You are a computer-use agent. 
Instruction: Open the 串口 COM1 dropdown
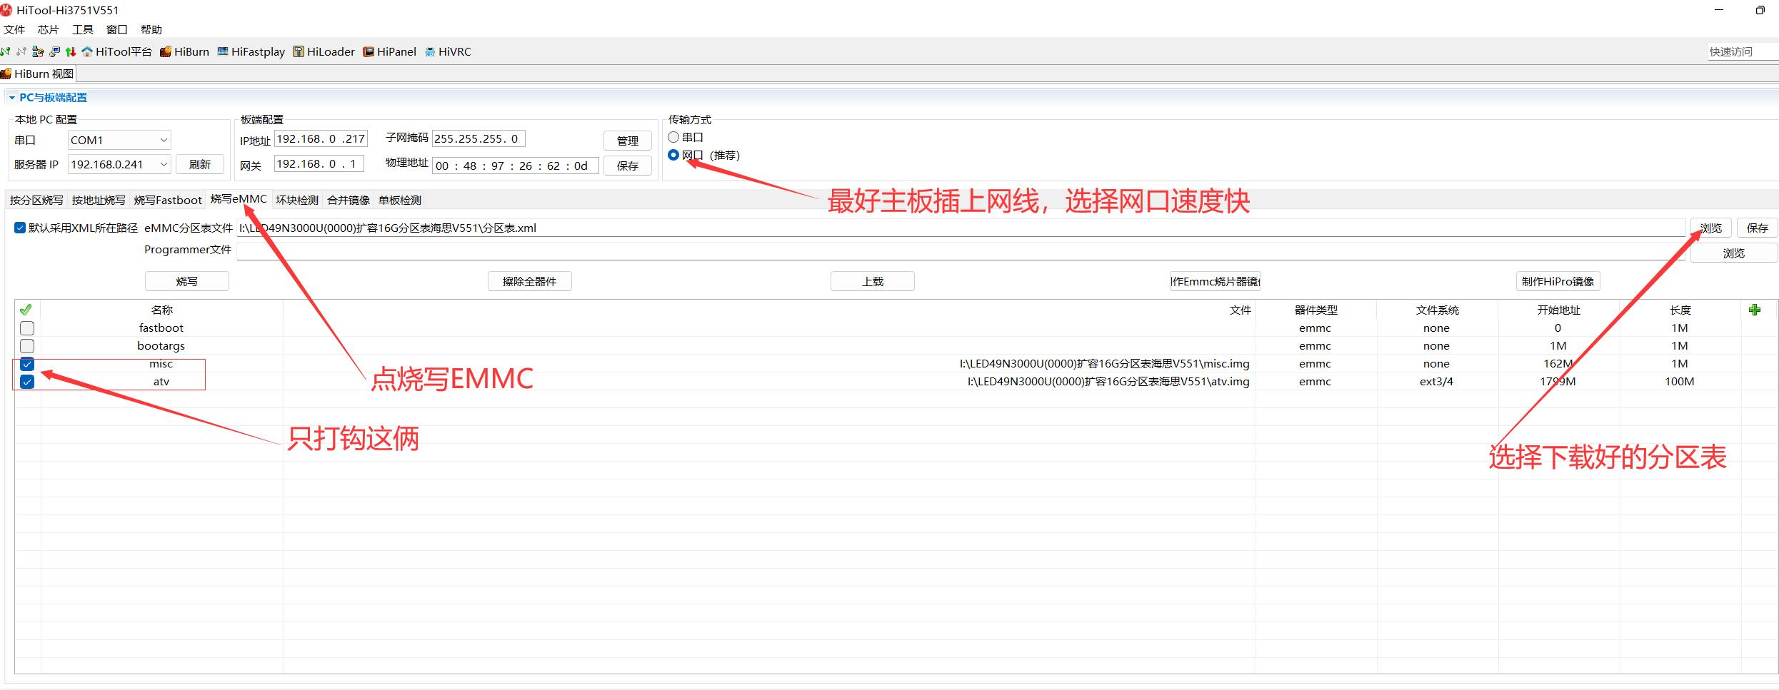(119, 140)
